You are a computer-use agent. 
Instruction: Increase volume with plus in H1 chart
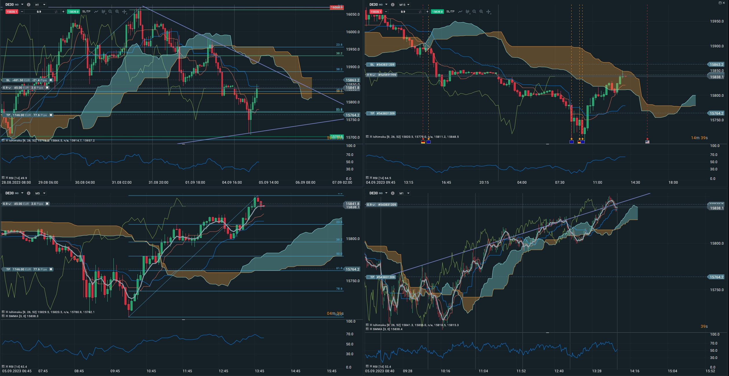pyautogui.click(x=63, y=12)
